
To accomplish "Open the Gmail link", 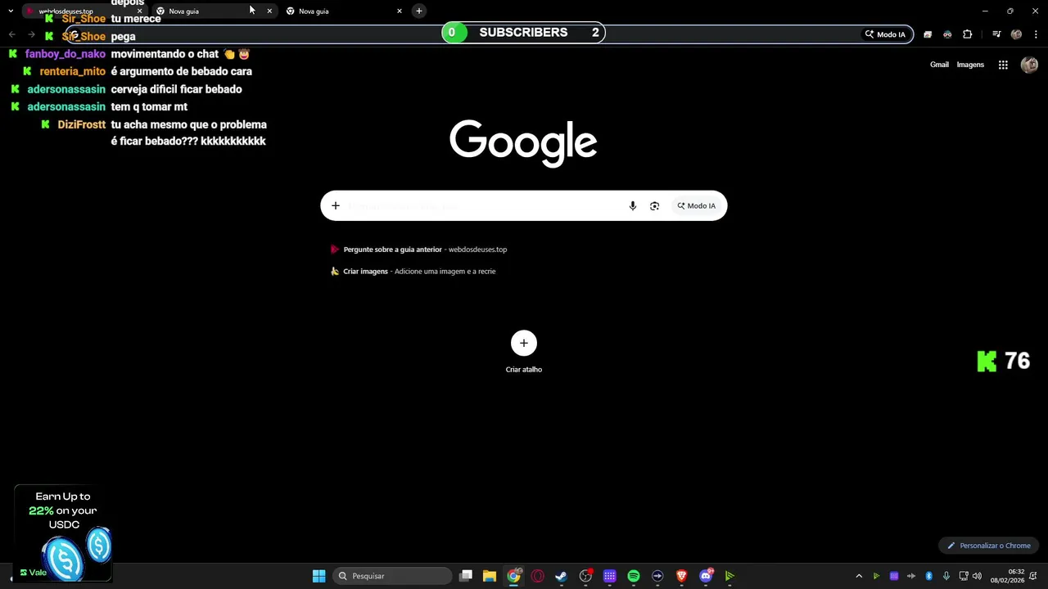I will [x=939, y=65].
